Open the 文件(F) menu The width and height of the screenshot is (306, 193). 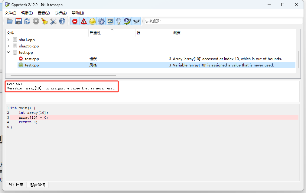10,13
